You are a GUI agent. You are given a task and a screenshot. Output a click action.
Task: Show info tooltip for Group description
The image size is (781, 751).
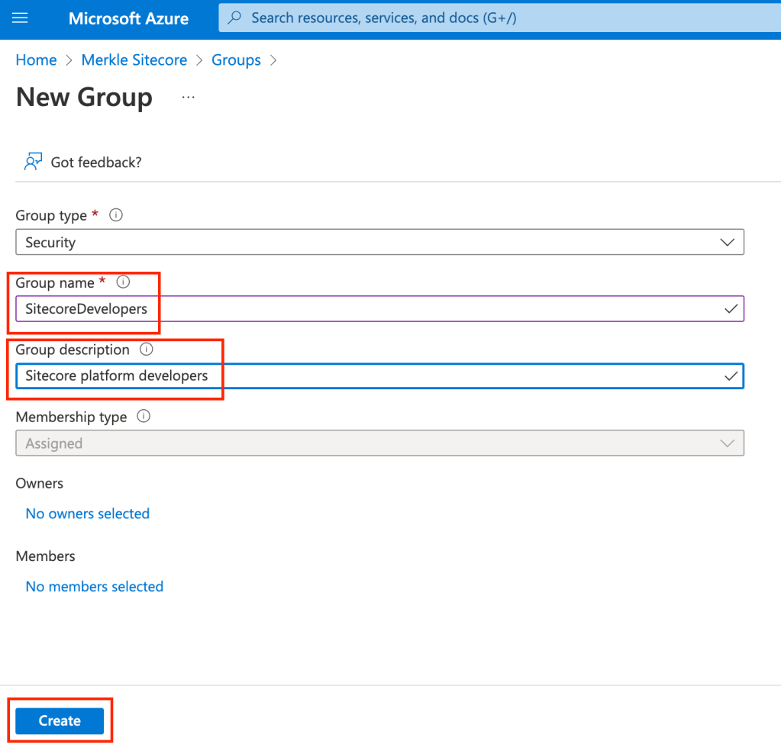(x=146, y=349)
